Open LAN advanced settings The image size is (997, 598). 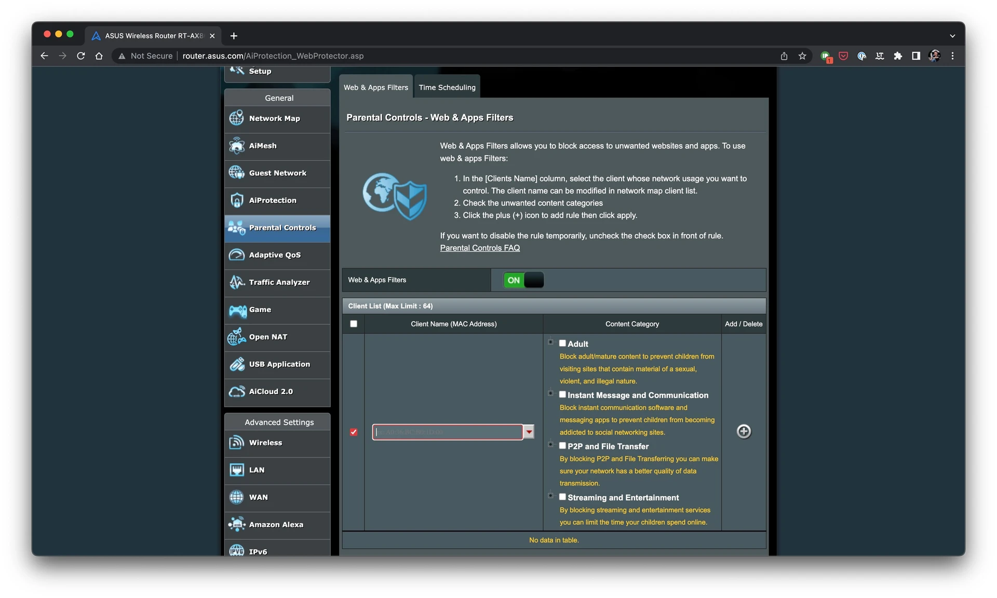[277, 471]
